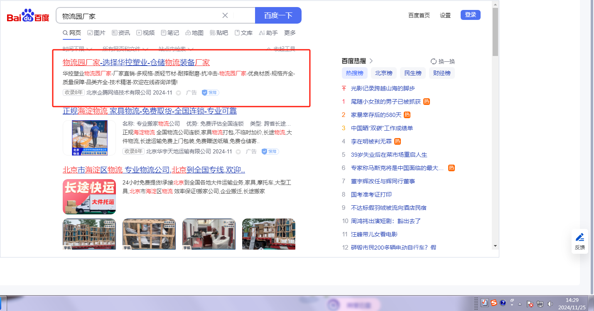594x311 pixels.
Task: Open the blue help question-mark tray icon
Action: [x=503, y=303]
